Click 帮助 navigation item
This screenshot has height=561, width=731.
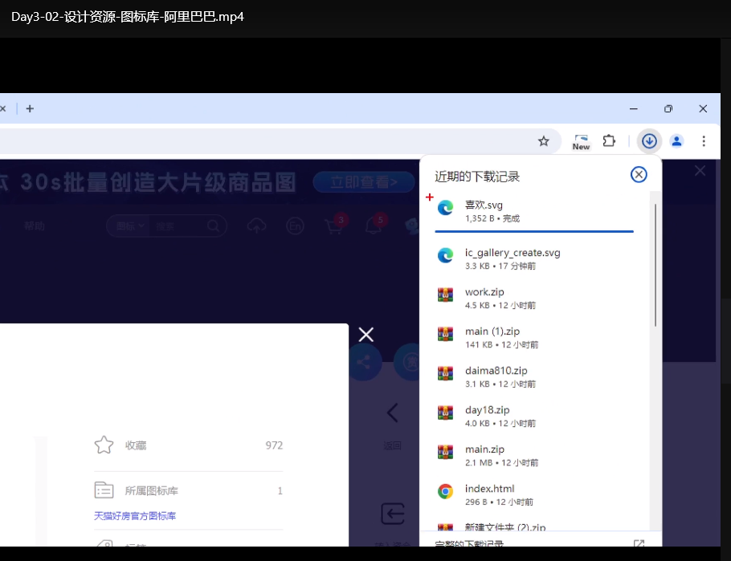coord(35,226)
